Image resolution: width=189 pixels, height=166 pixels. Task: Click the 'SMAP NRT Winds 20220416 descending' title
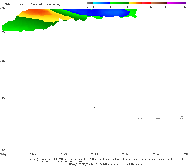(33, 4)
